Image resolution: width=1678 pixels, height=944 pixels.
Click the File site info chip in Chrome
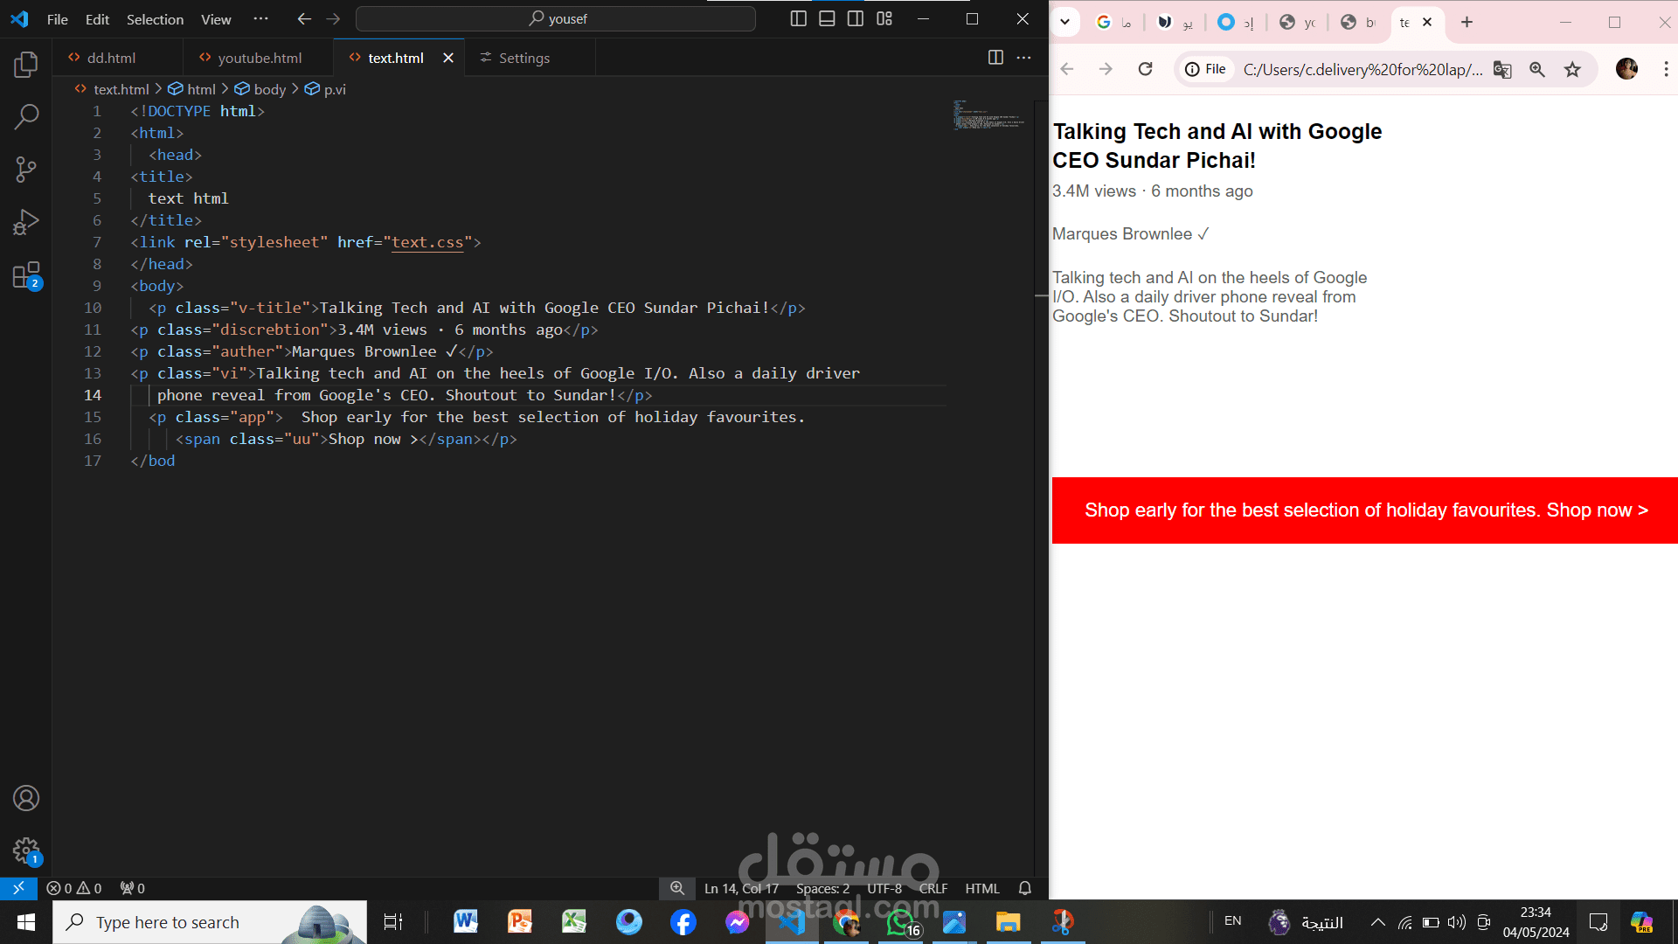[1206, 69]
